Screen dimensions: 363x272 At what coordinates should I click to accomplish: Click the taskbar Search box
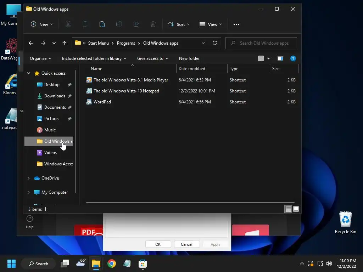[x=38, y=263]
